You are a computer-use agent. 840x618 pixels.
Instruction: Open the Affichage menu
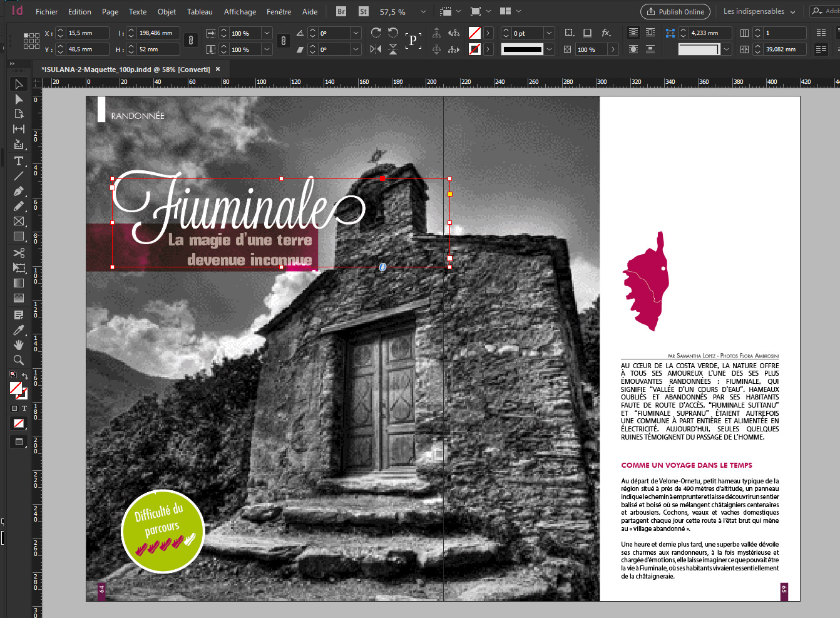[x=240, y=12]
